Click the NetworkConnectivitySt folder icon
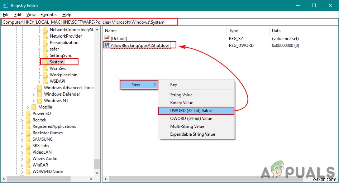This screenshot has width=339, height=183. pyautogui.click(x=46, y=30)
